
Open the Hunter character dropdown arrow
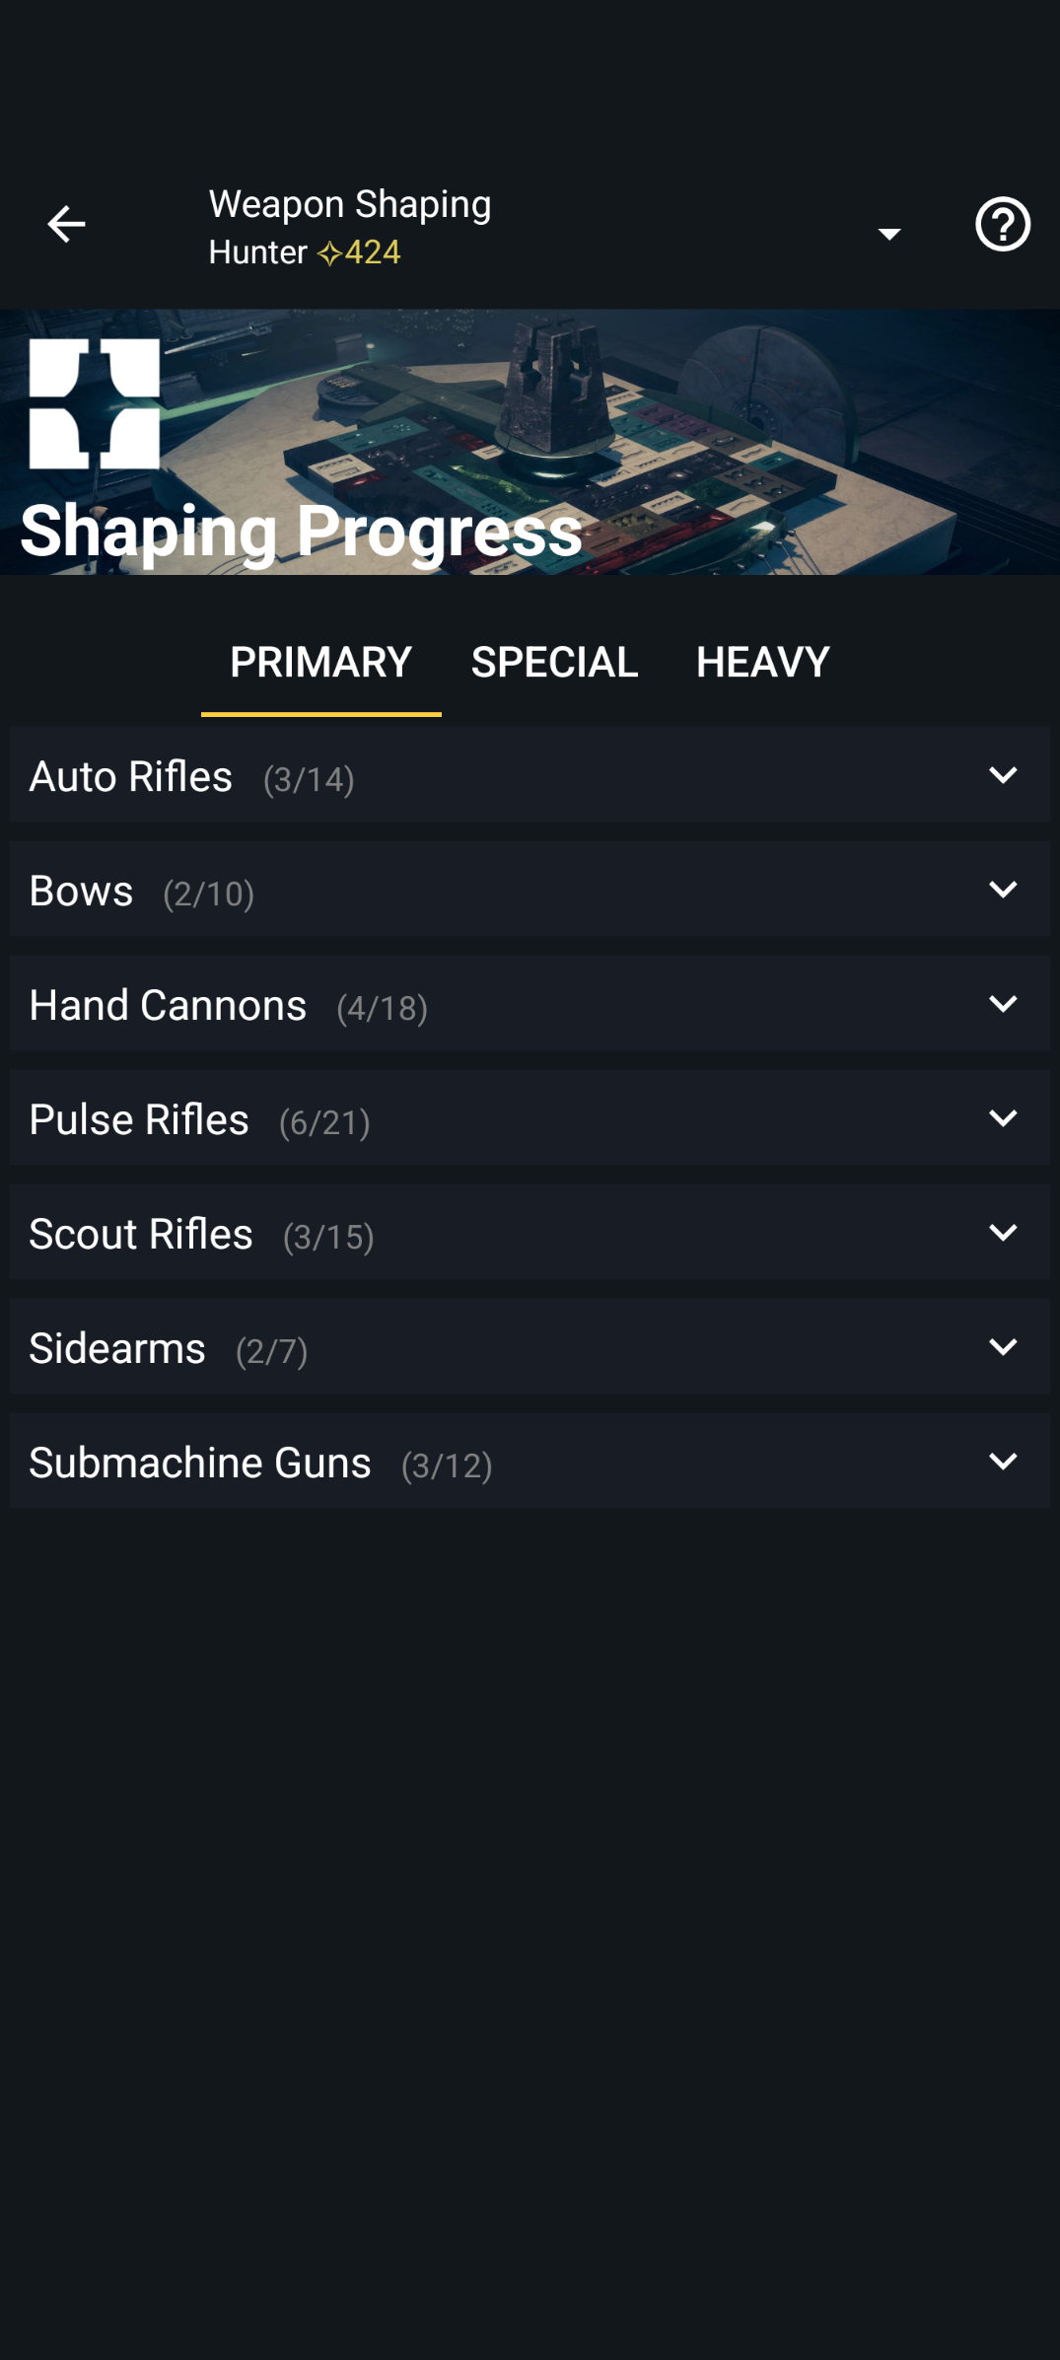tap(888, 234)
